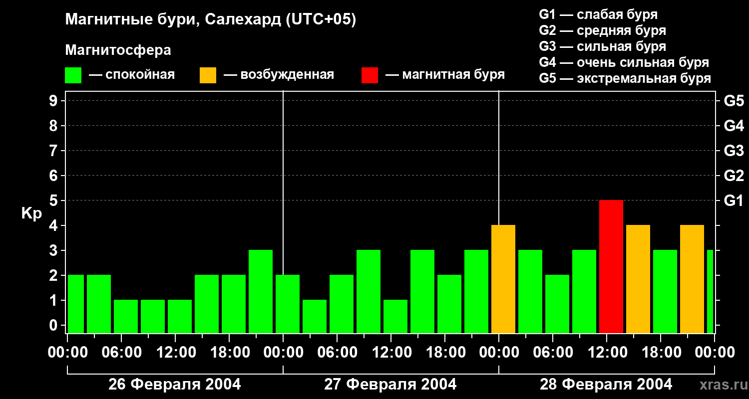Click the '26 Февраля 2004' date label
749x399 pixels.
175,385
